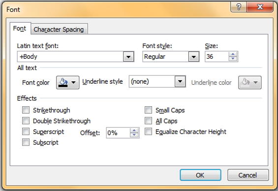Screen dimensions: 278x191
Task: Check the Small Caps option
Action: click(149, 110)
